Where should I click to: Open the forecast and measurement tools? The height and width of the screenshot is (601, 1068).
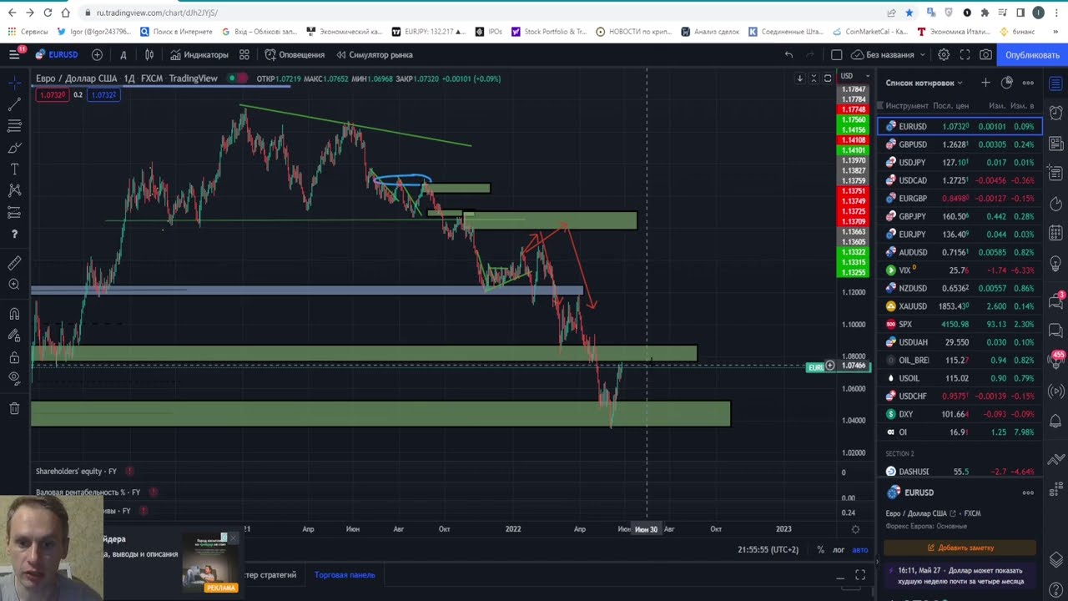point(14,213)
